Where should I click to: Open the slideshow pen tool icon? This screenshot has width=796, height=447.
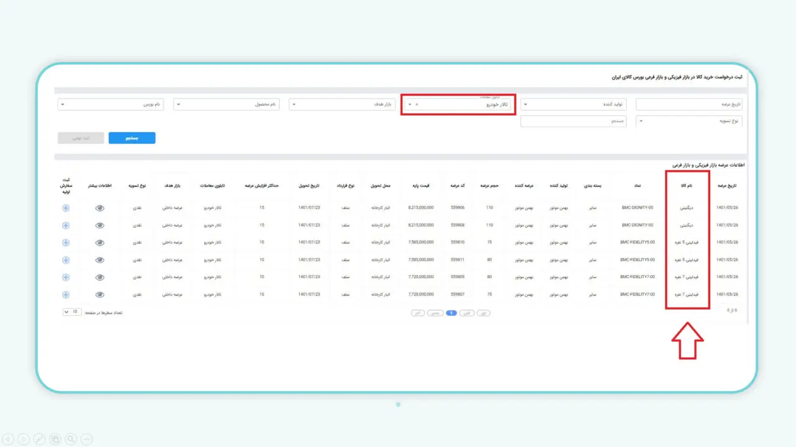pyautogui.click(x=39, y=439)
